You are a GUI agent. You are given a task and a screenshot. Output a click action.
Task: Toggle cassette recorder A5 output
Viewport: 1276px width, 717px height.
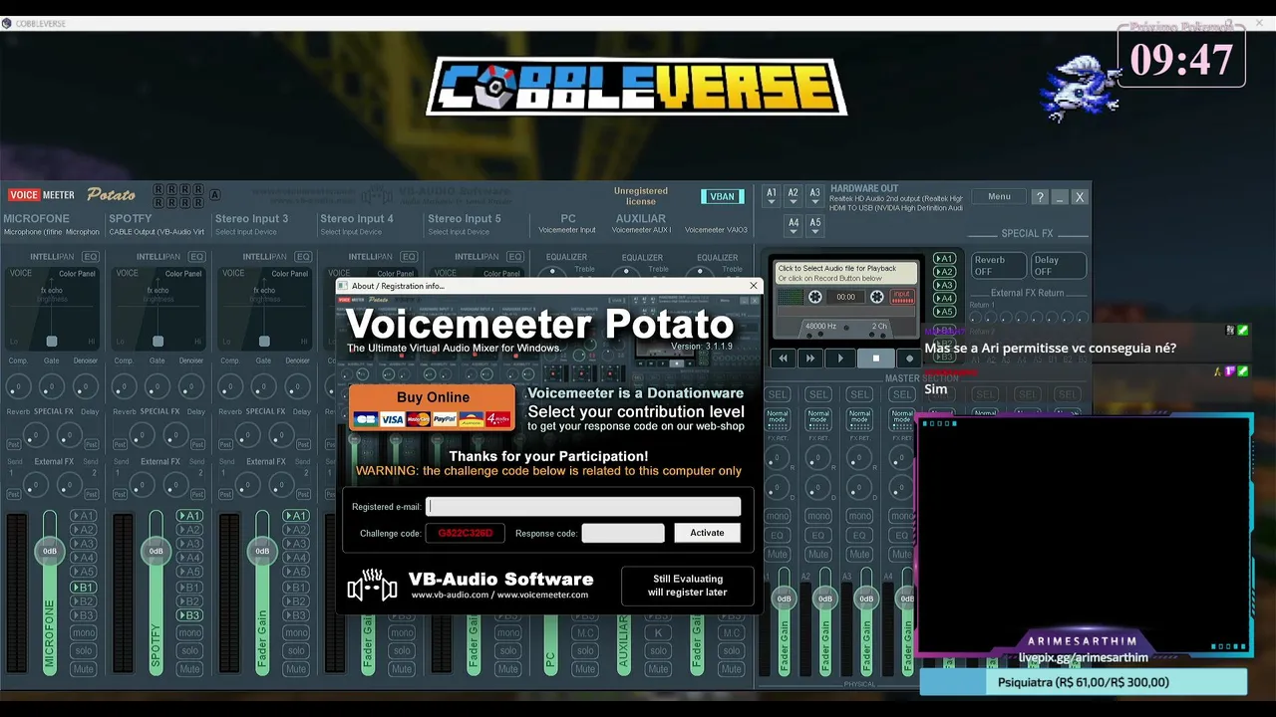944,312
